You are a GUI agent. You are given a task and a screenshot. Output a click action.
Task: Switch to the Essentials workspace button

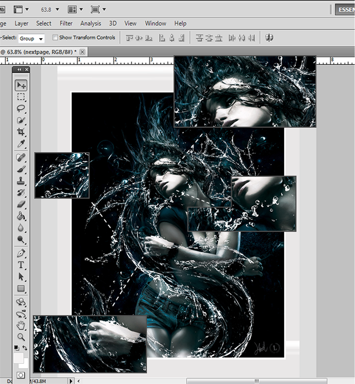(x=345, y=10)
